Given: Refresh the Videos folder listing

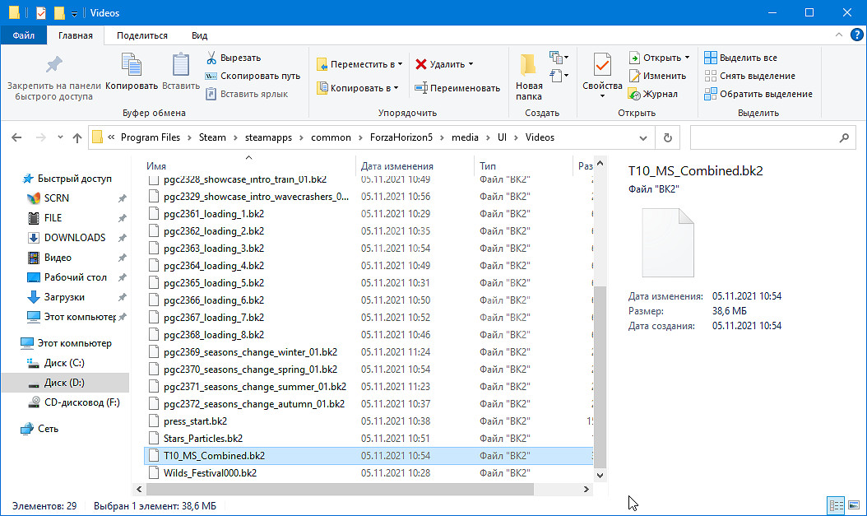Looking at the screenshot, I should pyautogui.click(x=668, y=137).
